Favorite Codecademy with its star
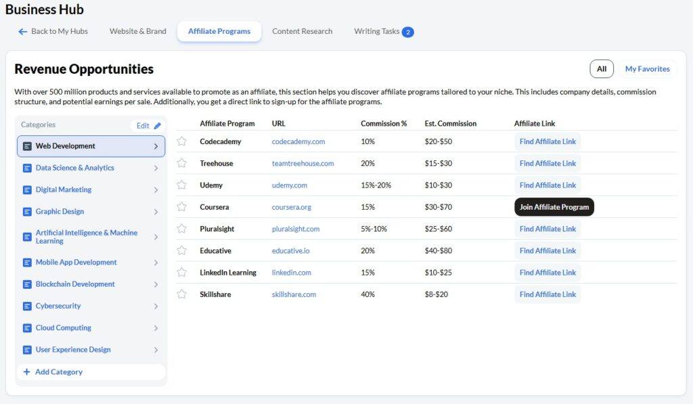The image size is (693, 404). pos(181,141)
